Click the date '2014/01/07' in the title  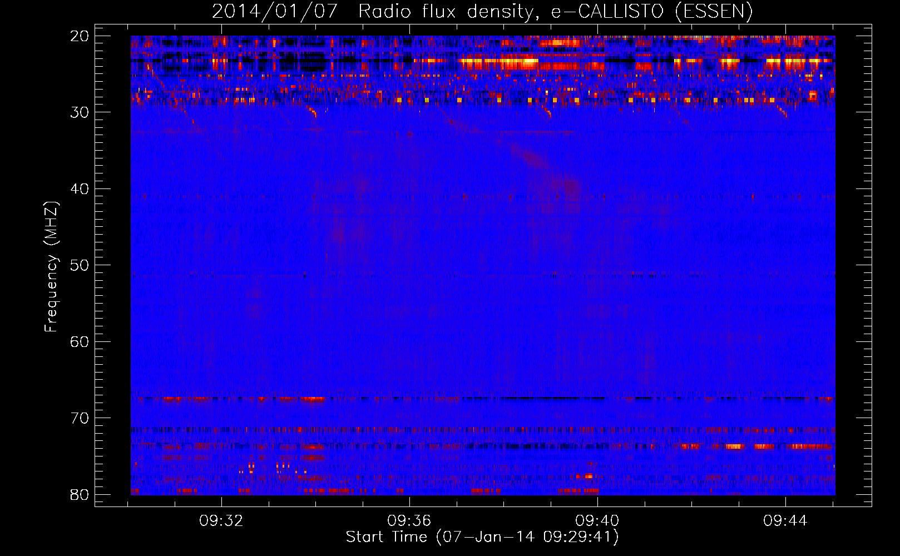pos(275,11)
